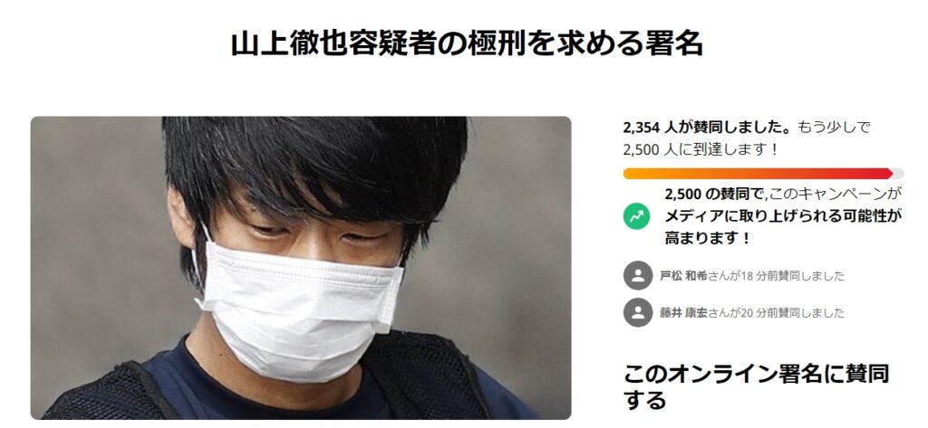This screenshot has width=928, height=428.
Task: Click the avatar icon beside 藤井 康宏
Action: [638, 313]
